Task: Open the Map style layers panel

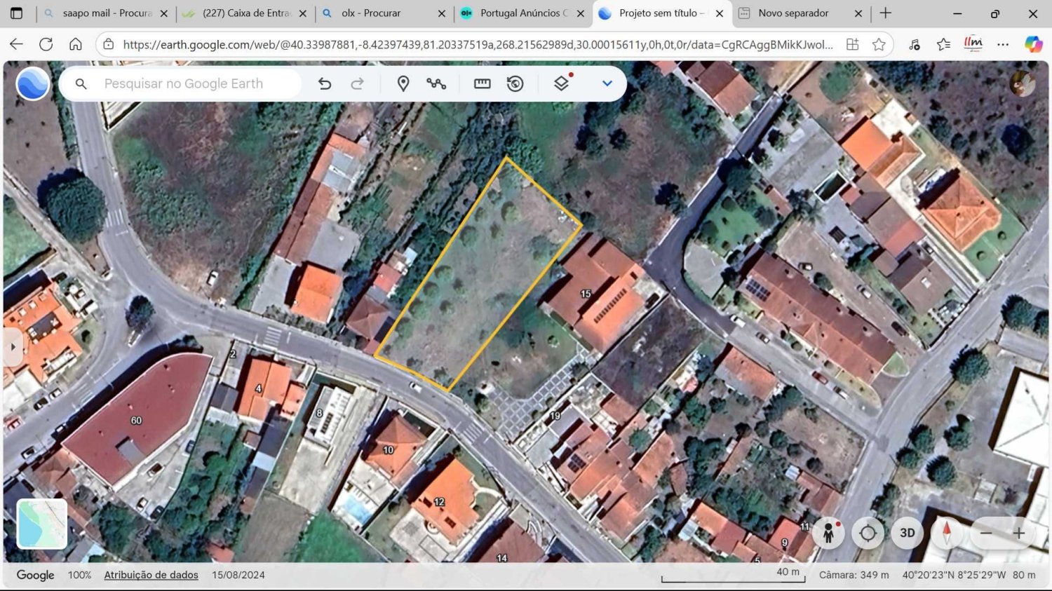Action: [x=560, y=83]
